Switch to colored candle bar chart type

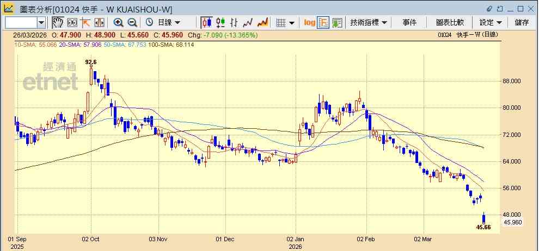(220, 23)
